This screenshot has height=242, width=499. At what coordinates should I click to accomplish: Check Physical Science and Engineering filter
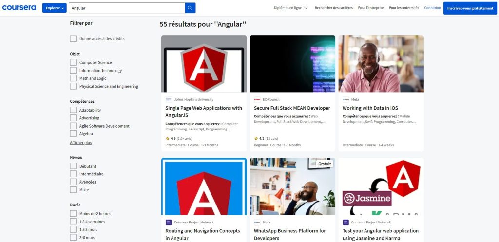(73, 87)
